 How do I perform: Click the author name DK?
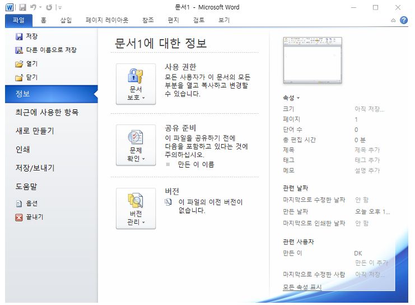[358, 253]
